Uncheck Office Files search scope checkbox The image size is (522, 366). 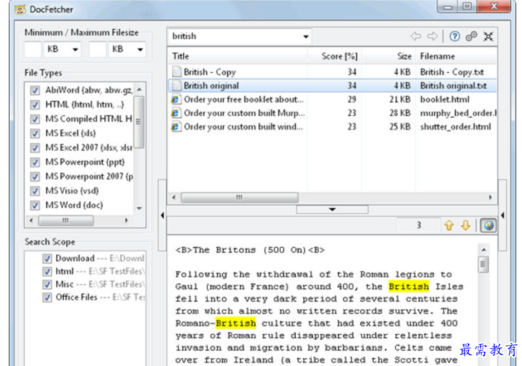pyautogui.click(x=47, y=297)
